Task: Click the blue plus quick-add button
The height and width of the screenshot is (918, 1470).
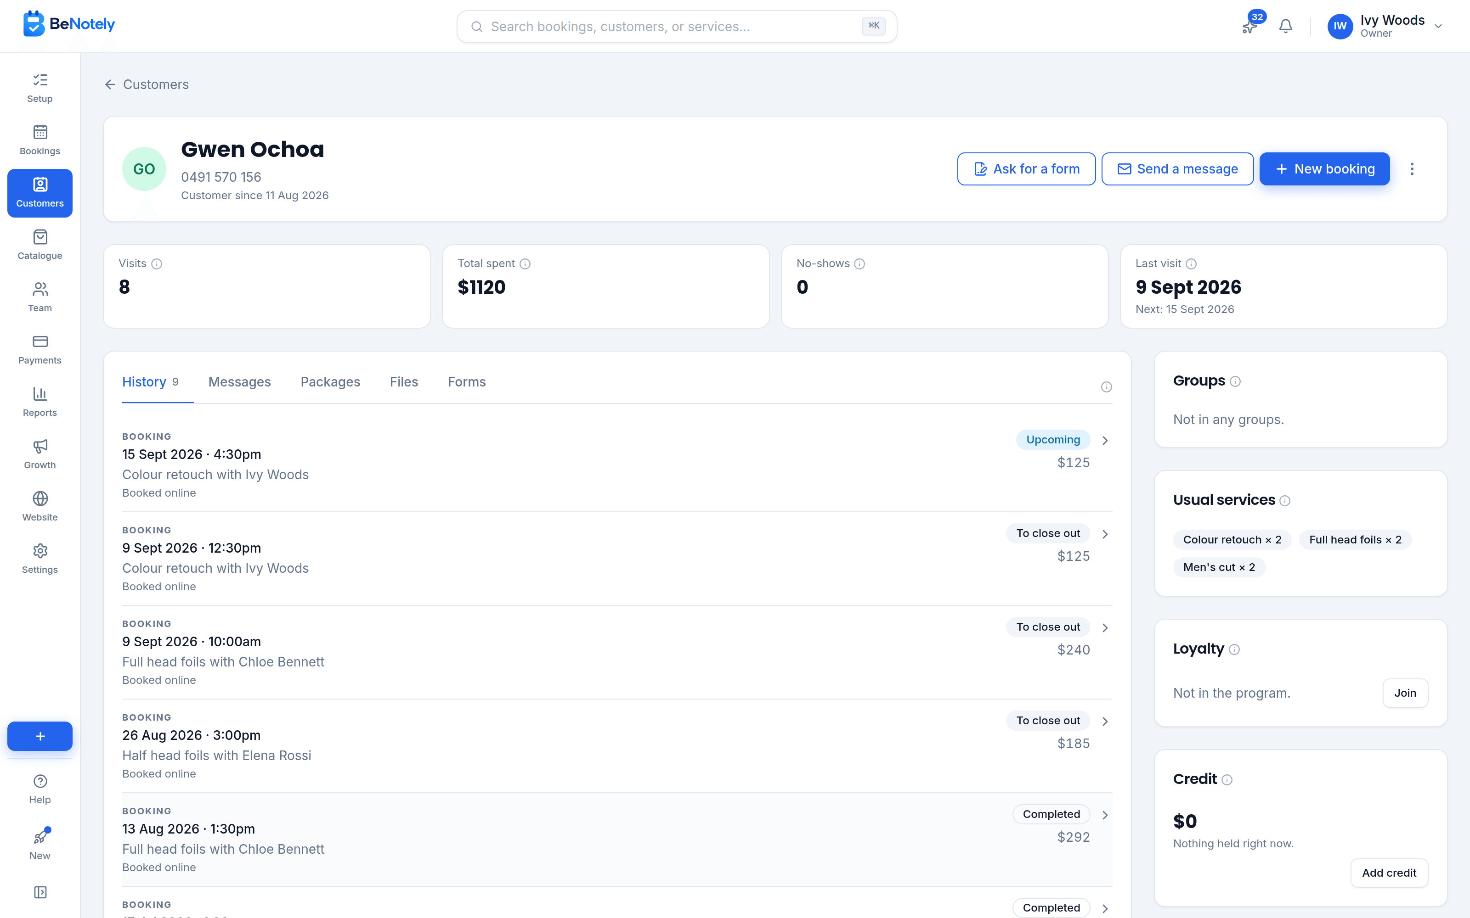Action: [40, 736]
